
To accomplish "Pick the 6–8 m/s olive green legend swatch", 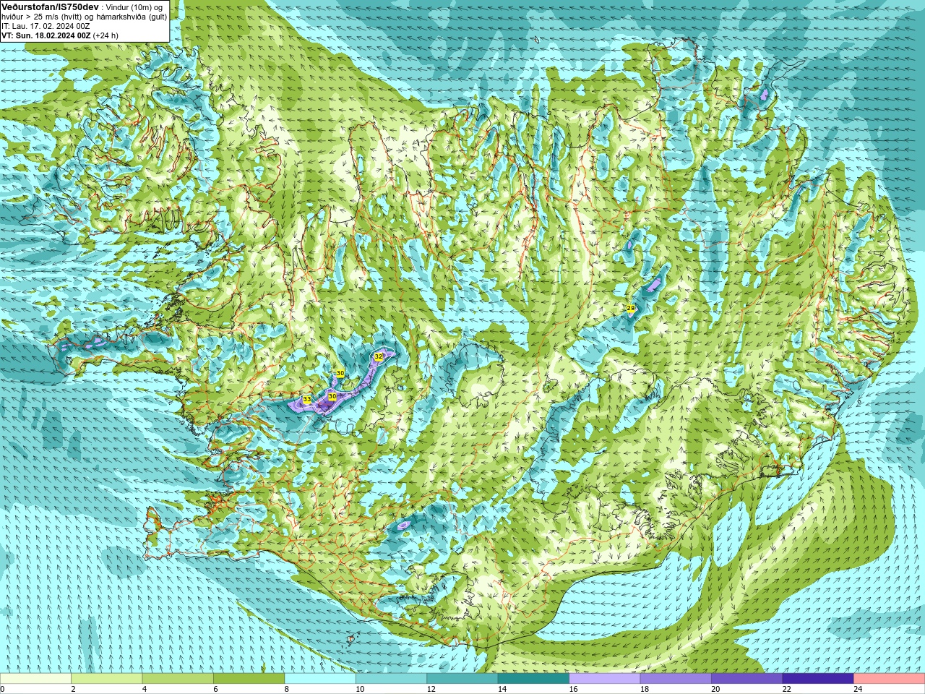I will pyautogui.click(x=249, y=679).
